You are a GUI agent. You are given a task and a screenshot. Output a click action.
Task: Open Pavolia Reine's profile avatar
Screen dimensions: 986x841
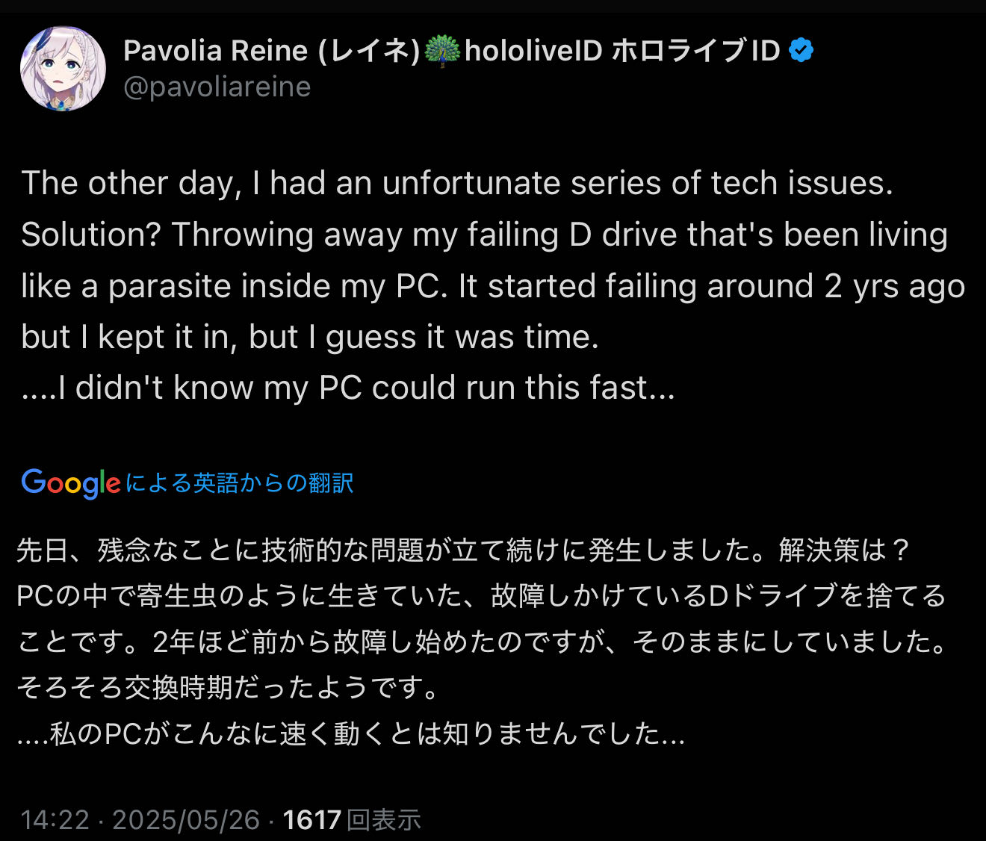coord(63,69)
